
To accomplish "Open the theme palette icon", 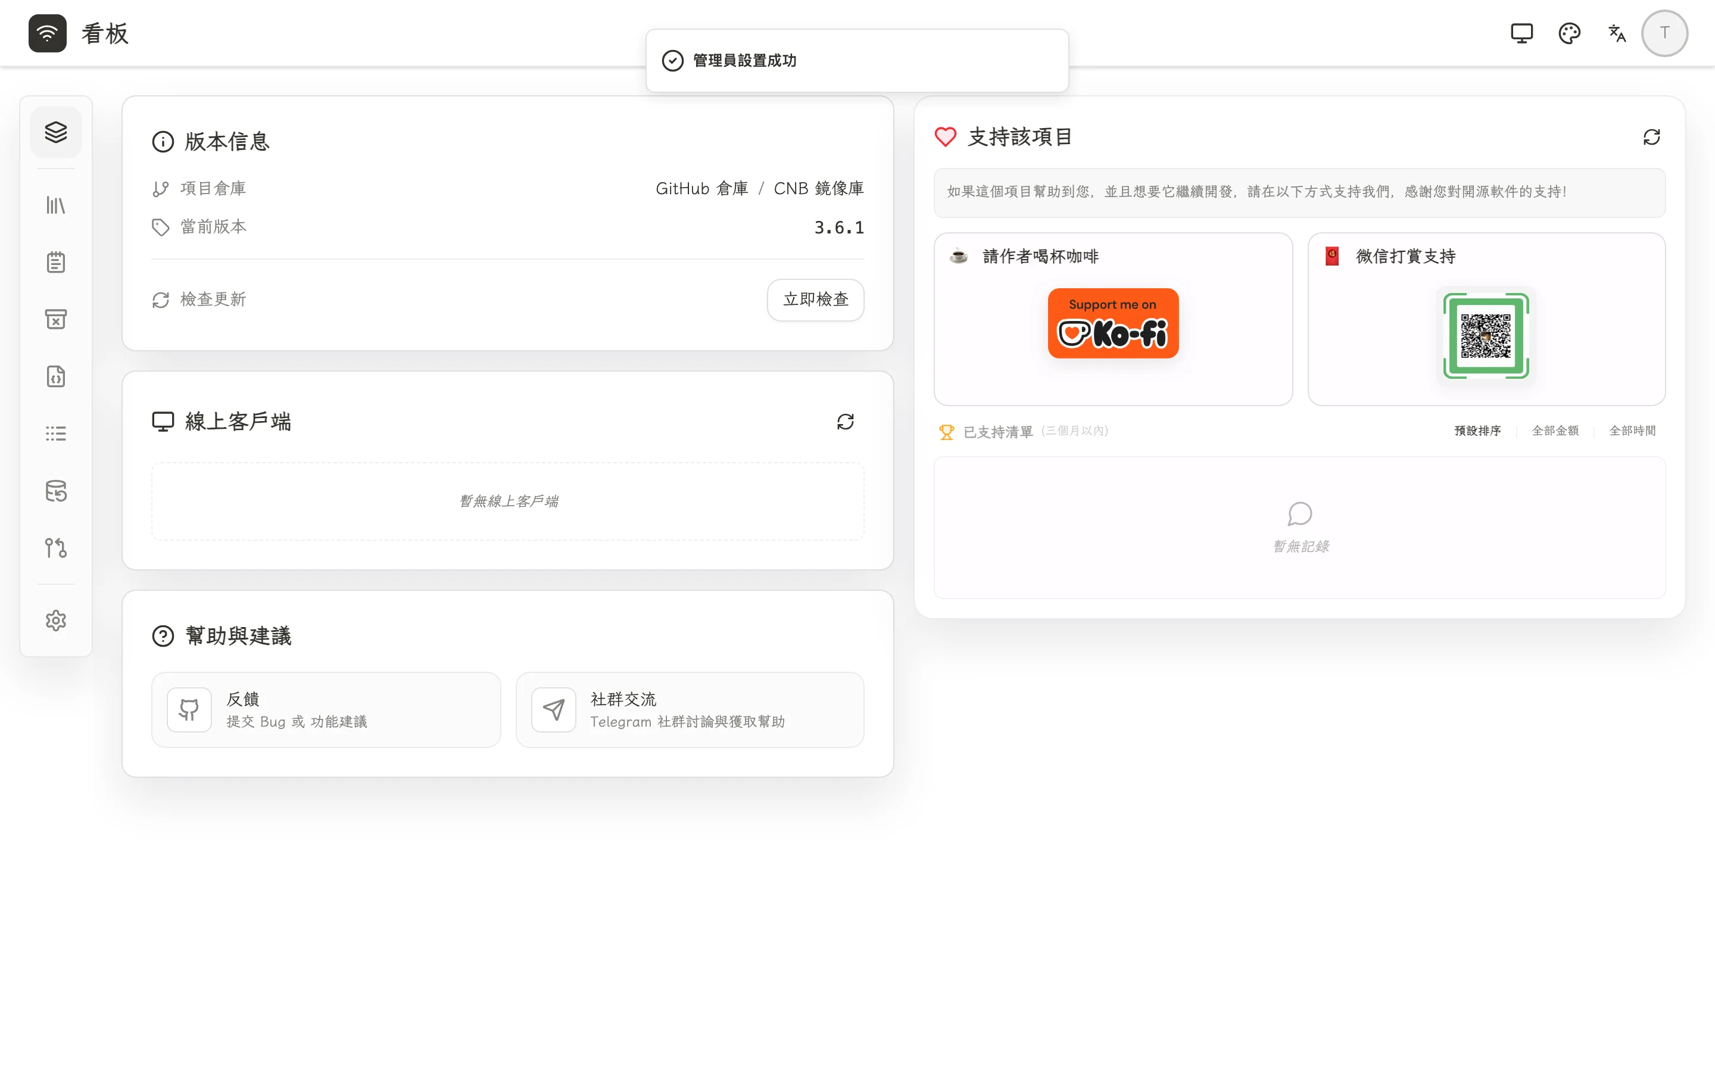I will point(1569,33).
